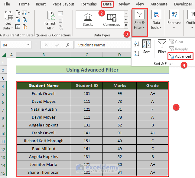Click the Insert Function fx icon
Viewport: 195px width, 178px height.
coord(68,45)
